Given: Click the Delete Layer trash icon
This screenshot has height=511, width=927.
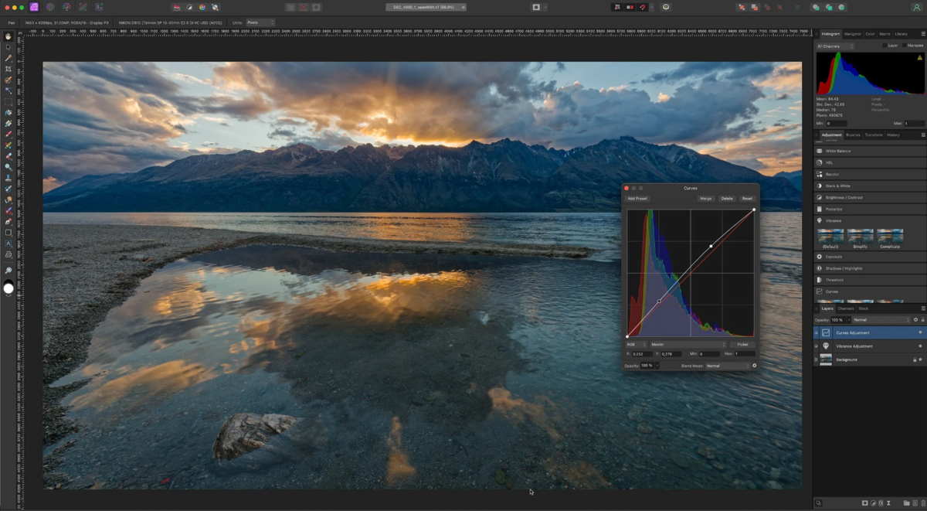Looking at the screenshot, I should [x=922, y=503].
